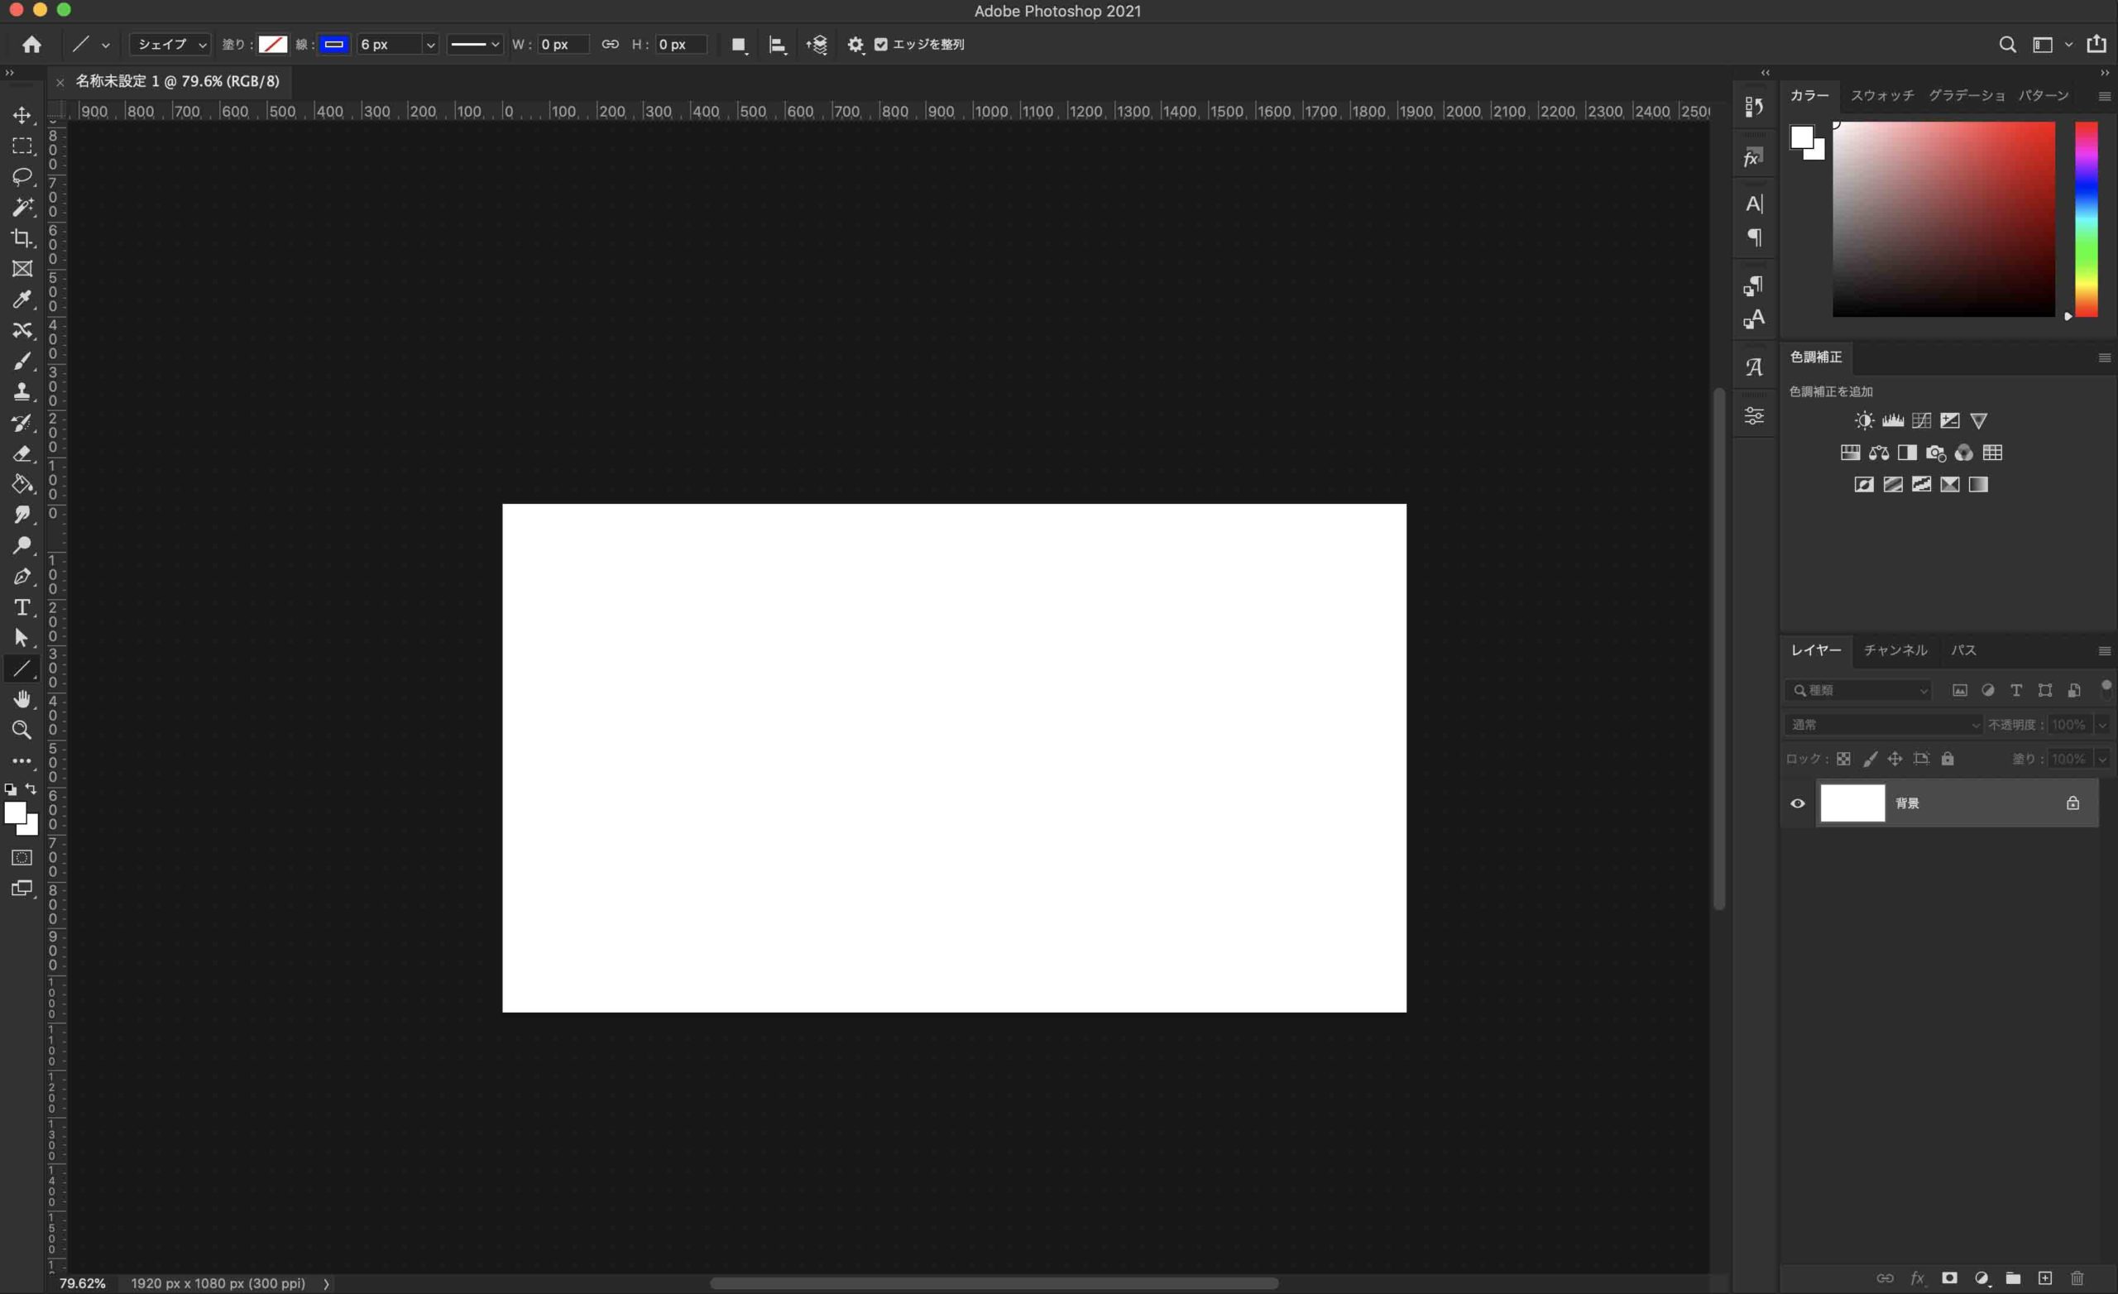The height and width of the screenshot is (1294, 2118).
Task: Select the Horizontal Type tool
Action: coord(22,607)
